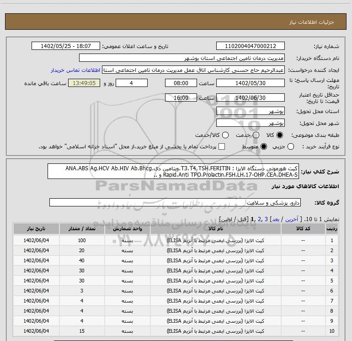The width and height of the screenshot is (352, 341).
Task: Click the product name in row 5
Action: point(215,281)
